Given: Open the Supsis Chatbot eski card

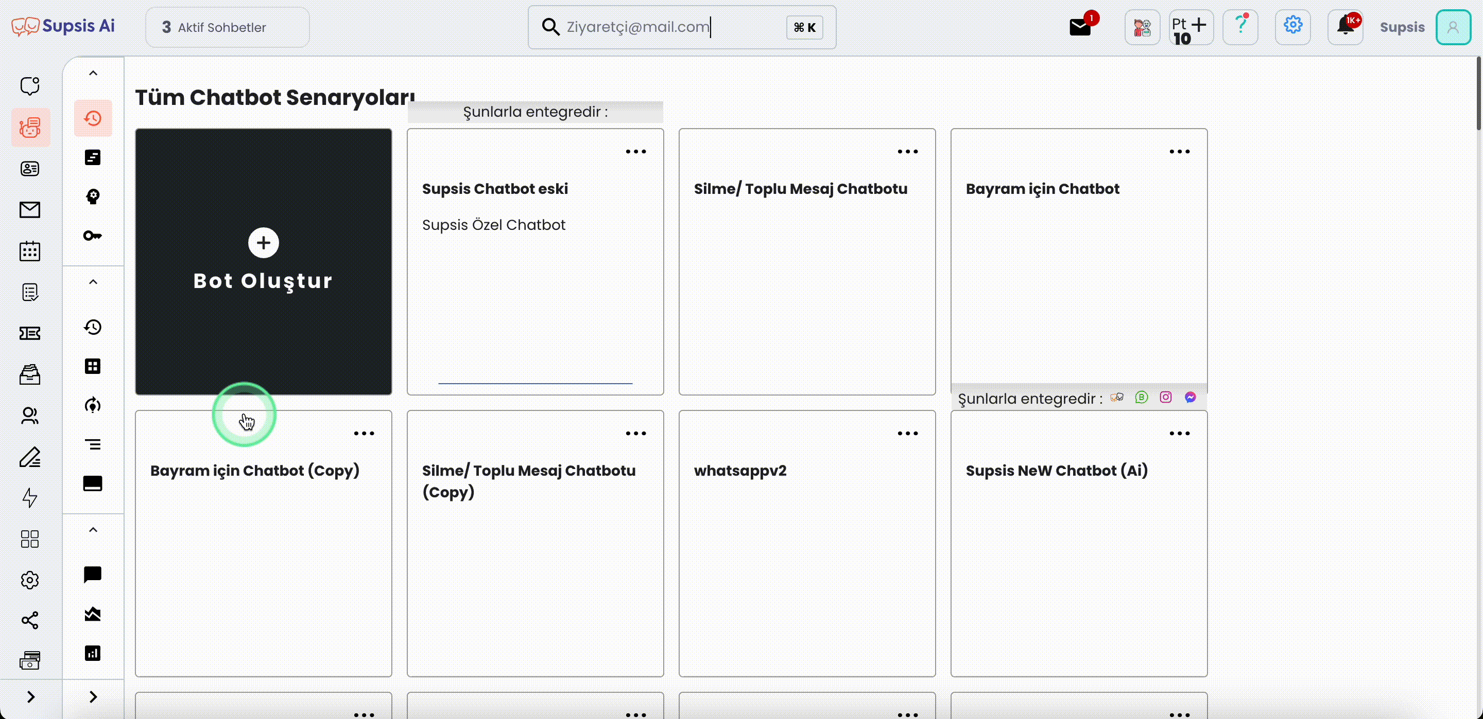Looking at the screenshot, I should tap(535, 262).
